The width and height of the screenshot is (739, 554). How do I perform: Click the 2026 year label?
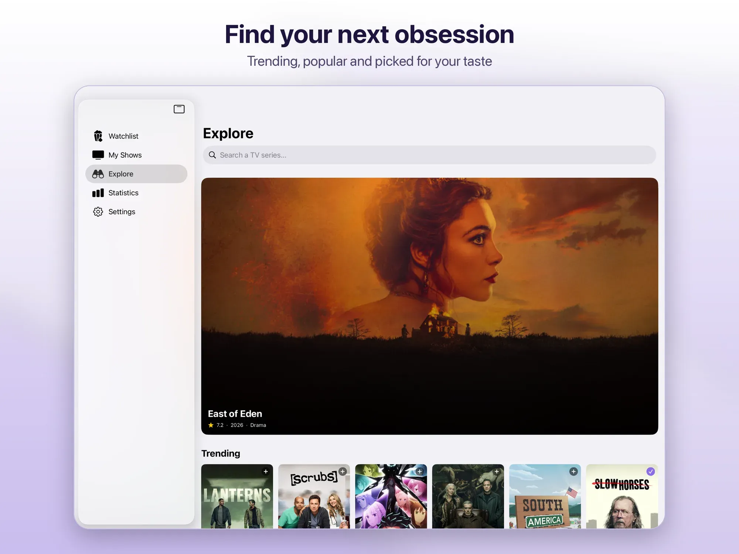click(x=237, y=425)
